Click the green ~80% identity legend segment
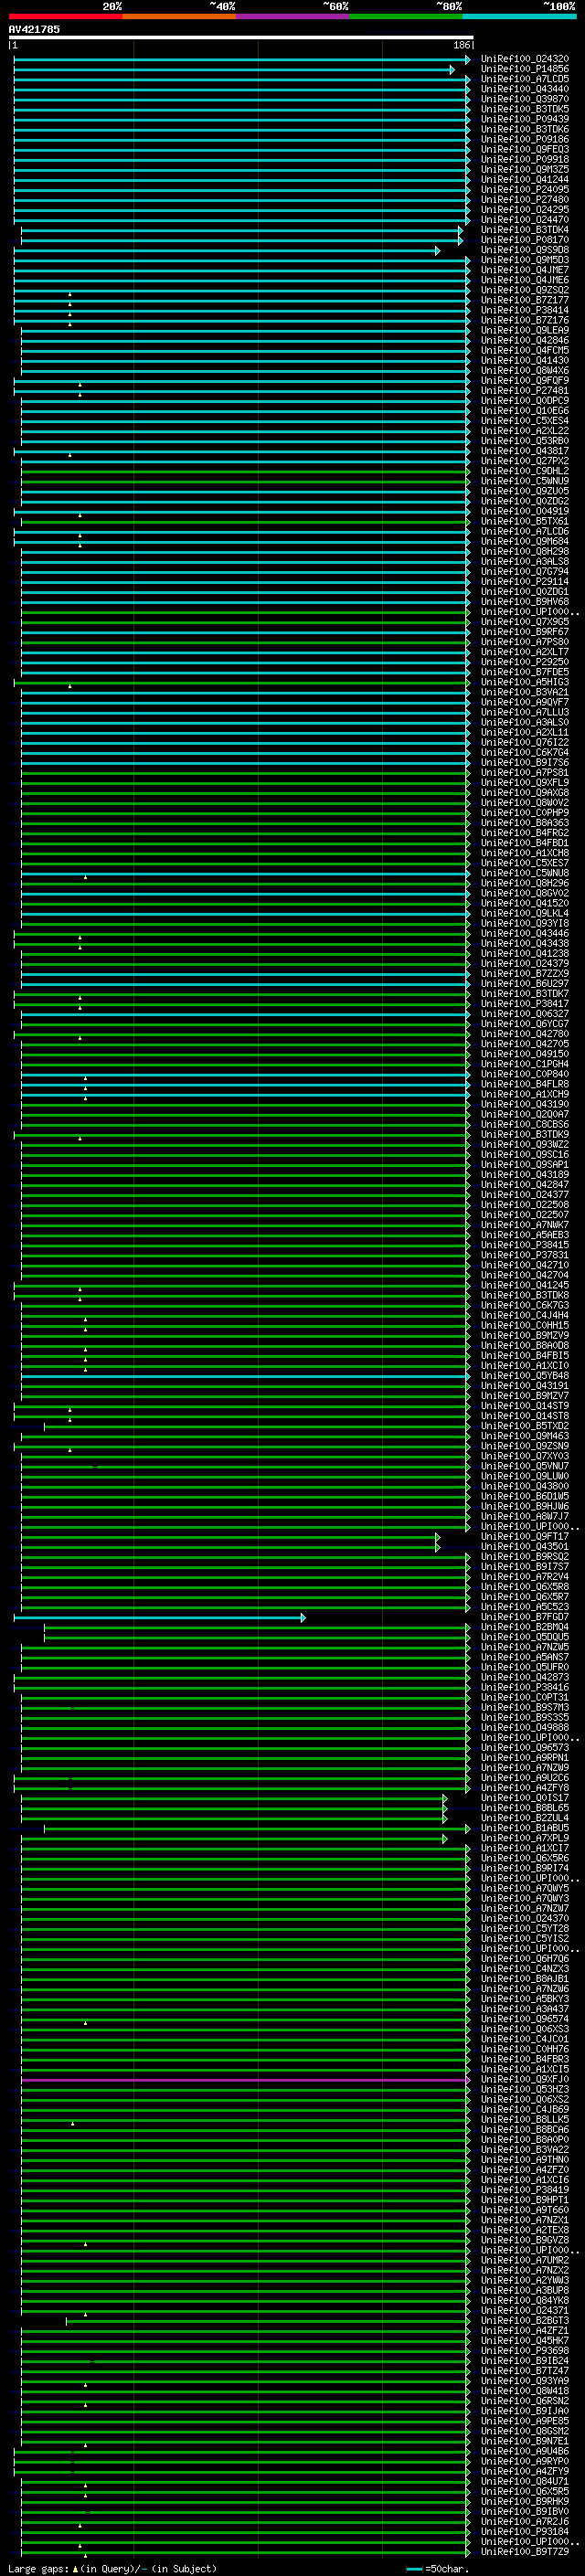Viewport: 585px width, 2576px height. click(406, 16)
